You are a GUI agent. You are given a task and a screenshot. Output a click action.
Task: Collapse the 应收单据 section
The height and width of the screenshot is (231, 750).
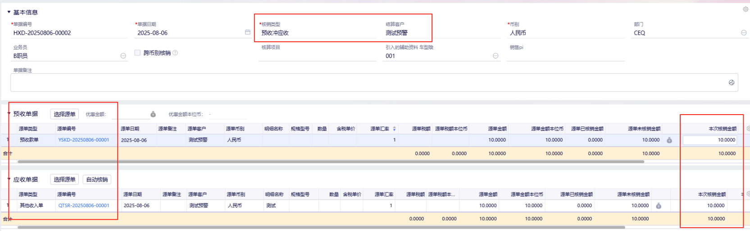tap(9, 179)
